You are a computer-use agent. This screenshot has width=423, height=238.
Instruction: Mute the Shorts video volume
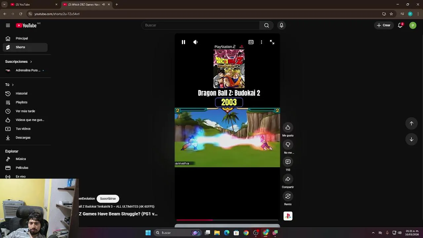coord(195,42)
